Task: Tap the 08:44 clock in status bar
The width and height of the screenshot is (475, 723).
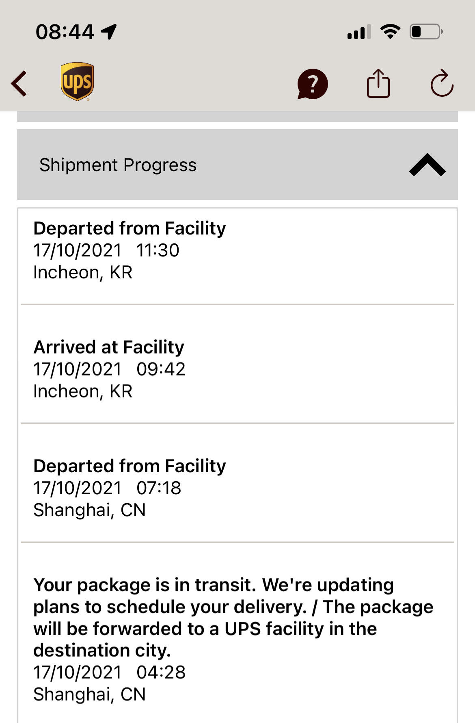Action: tap(65, 32)
